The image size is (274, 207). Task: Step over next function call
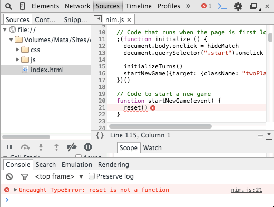pyautogui.click(x=25, y=147)
